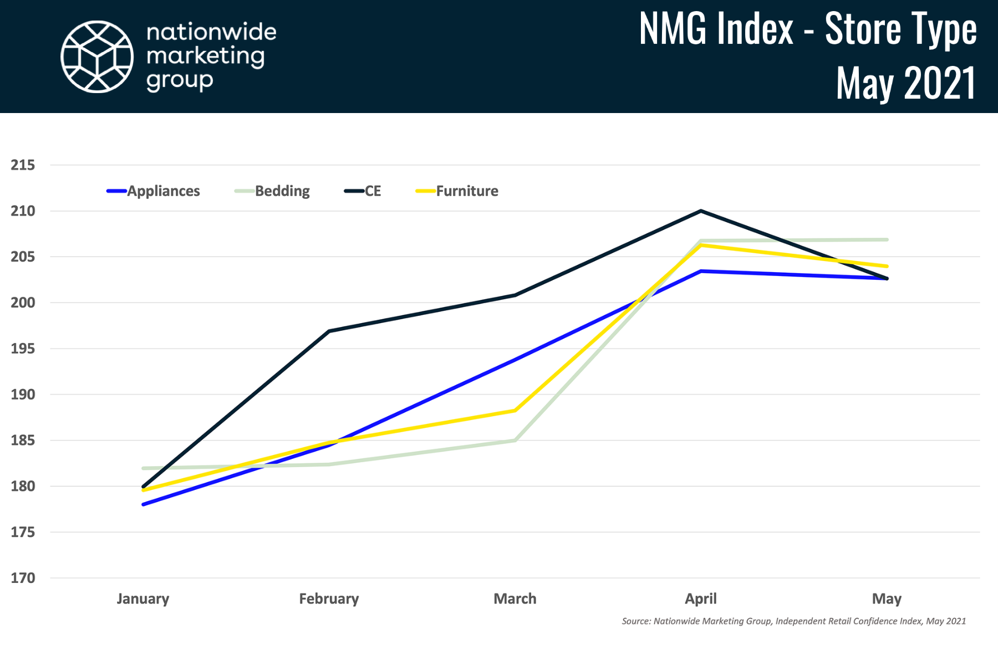Click the Appliances line point at April
This screenshot has height=665, width=998.
[x=701, y=271]
